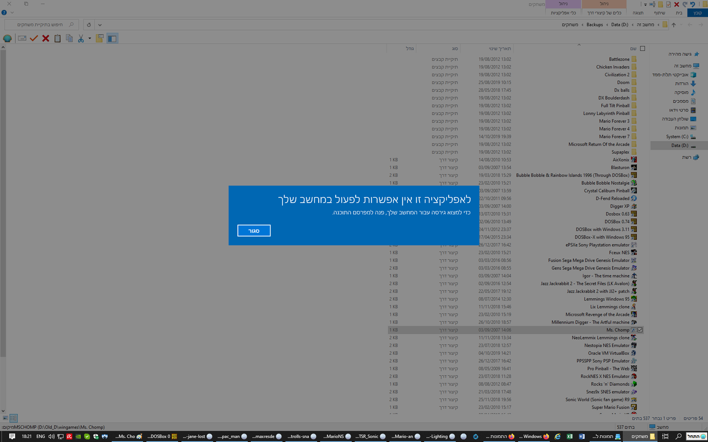Click the refresh button by the address bar
708x442 pixels.
coord(88,25)
